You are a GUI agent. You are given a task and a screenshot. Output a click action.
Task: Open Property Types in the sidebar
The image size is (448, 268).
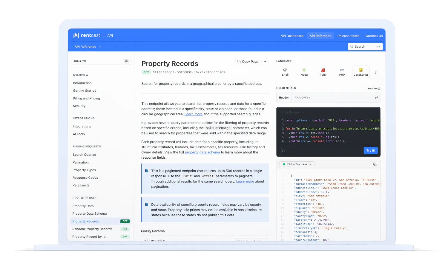(x=84, y=170)
